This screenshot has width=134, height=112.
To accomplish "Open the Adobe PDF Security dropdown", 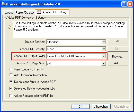I will point(104,49).
